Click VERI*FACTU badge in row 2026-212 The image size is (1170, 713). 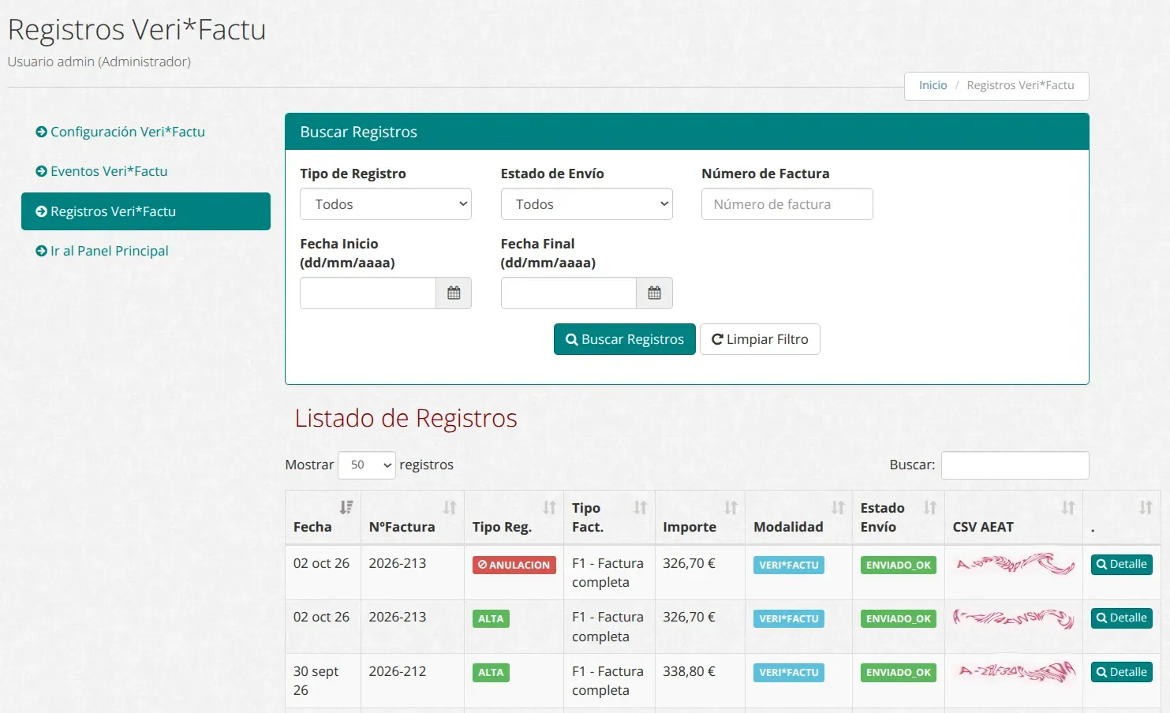789,673
